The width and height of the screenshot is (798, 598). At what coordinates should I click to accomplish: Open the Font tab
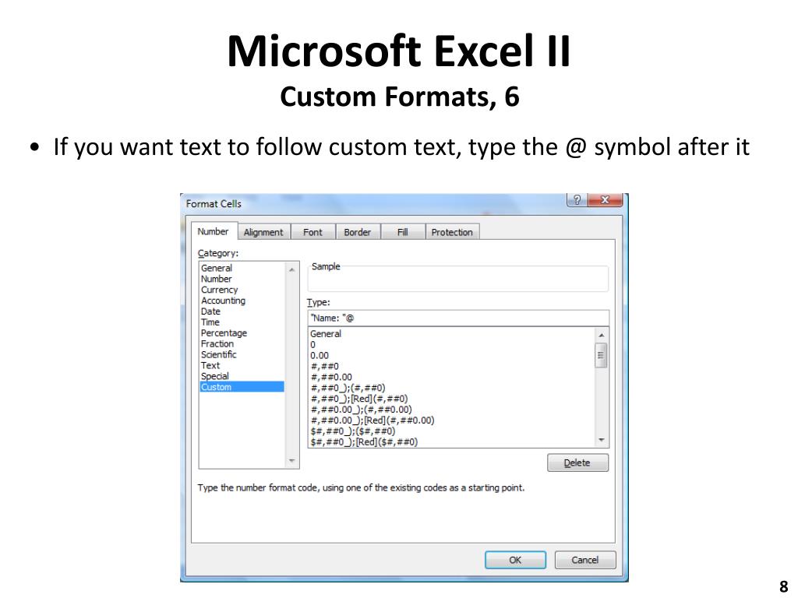coord(312,232)
